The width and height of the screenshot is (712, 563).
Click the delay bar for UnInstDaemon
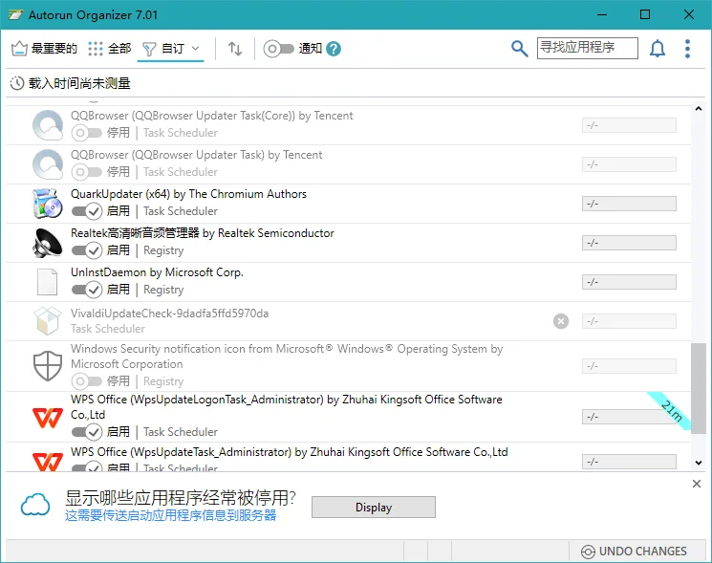(x=629, y=281)
